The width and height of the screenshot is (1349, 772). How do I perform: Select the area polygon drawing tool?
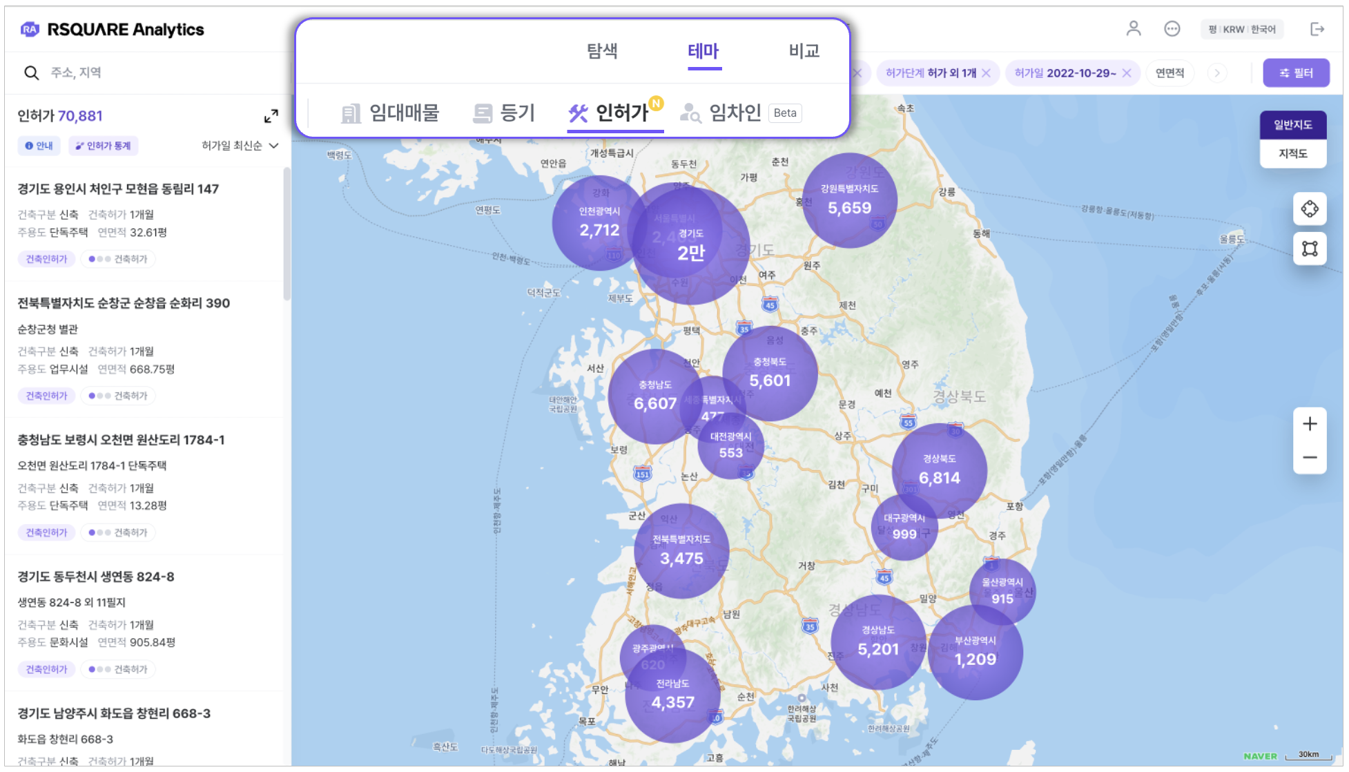click(x=1309, y=249)
